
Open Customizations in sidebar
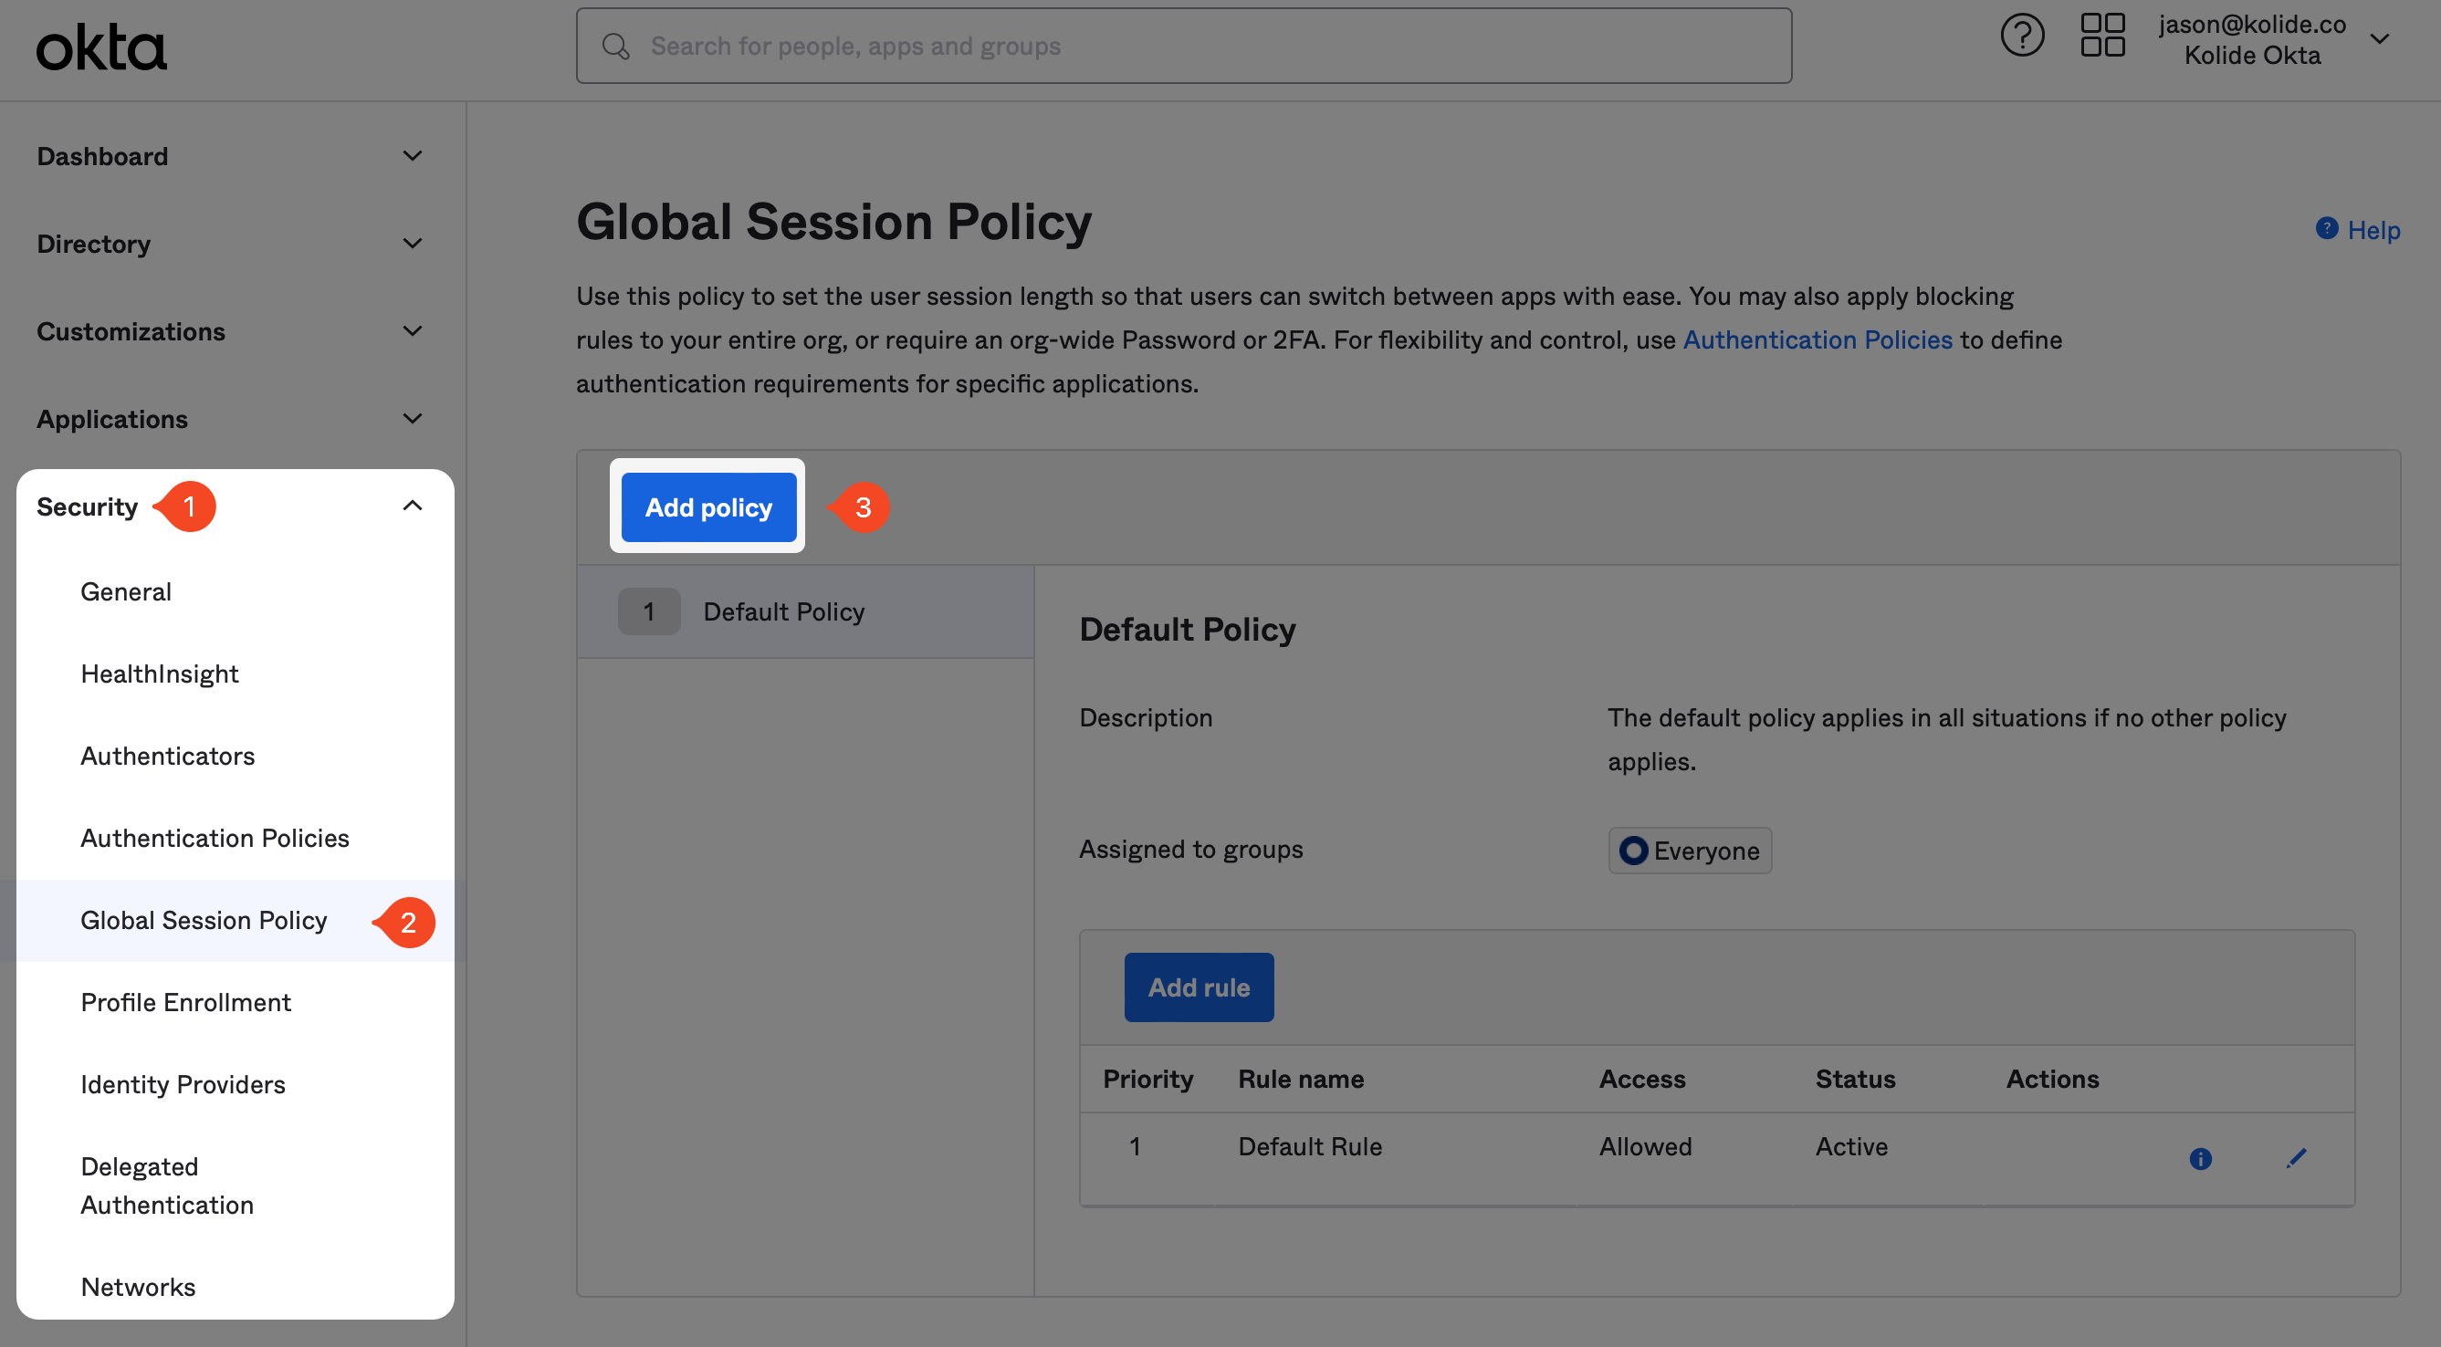(131, 331)
